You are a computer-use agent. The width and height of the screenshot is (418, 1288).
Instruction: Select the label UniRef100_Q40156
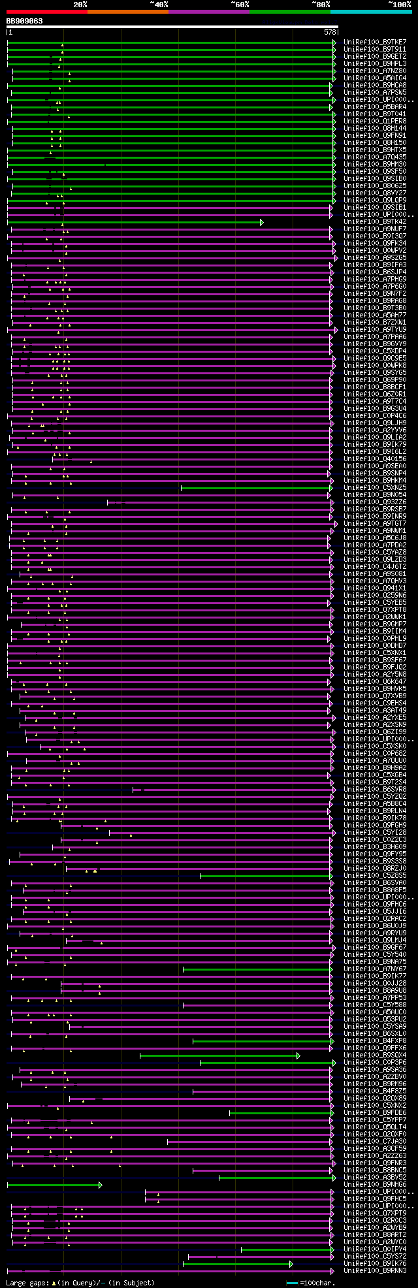(375, 459)
